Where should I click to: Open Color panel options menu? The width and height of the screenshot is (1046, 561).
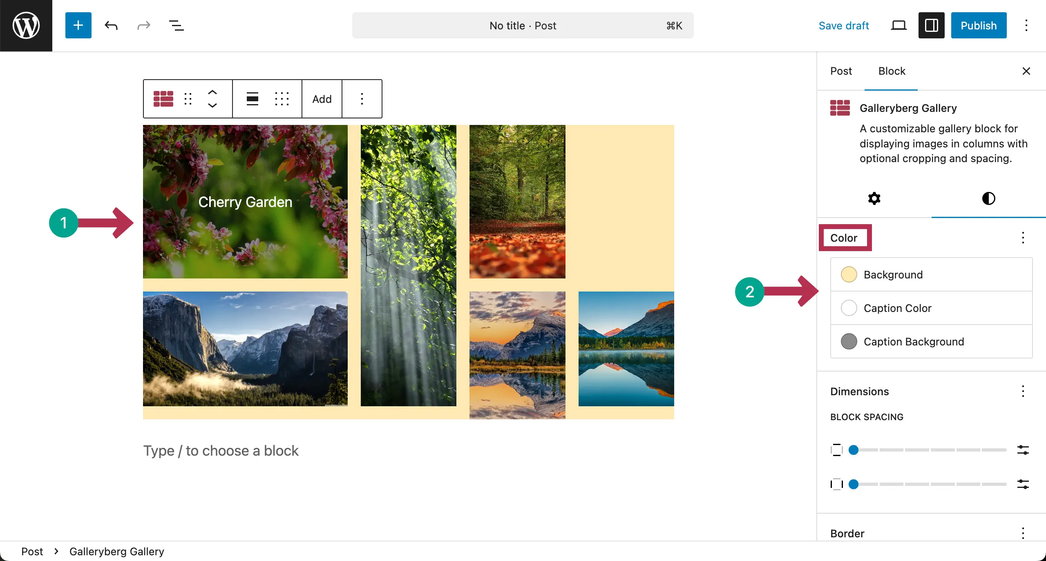click(x=1023, y=238)
